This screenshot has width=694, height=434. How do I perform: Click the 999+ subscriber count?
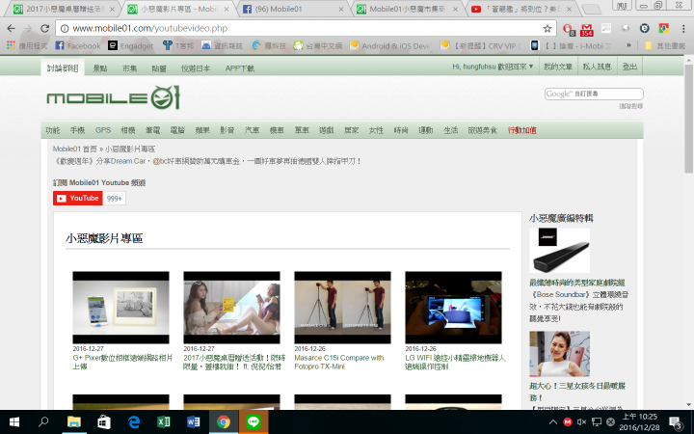[x=114, y=199]
